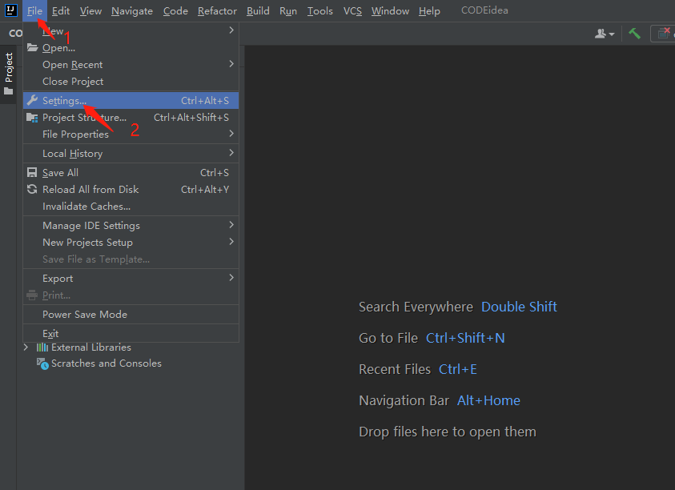675x490 pixels.
Task: Open the Code menu
Action: tap(175, 10)
